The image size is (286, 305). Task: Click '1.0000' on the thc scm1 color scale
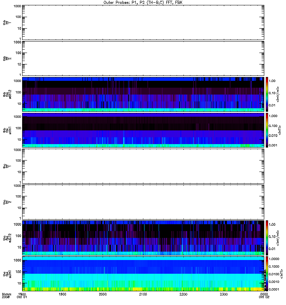click(274, 259)
